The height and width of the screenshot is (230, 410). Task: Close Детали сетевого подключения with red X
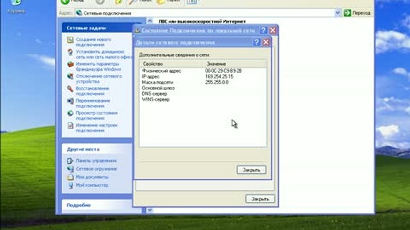coord(266,42)
